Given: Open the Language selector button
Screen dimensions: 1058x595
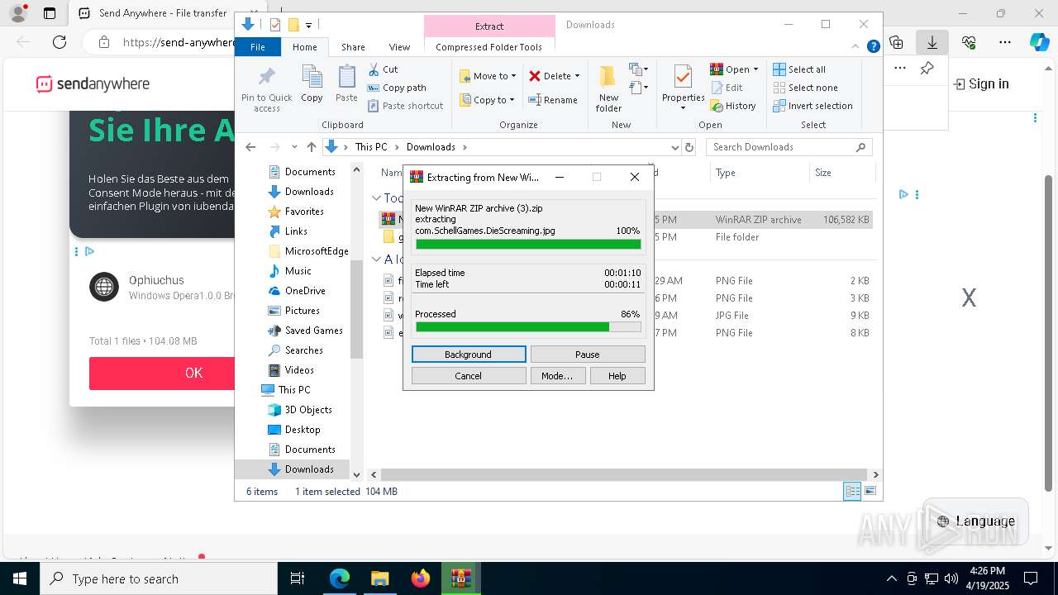Looking at the screenshot, I should (976, 521).
